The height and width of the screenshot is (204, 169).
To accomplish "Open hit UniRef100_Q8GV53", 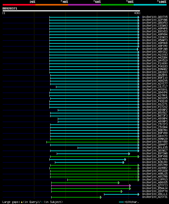I will (155, 23).
